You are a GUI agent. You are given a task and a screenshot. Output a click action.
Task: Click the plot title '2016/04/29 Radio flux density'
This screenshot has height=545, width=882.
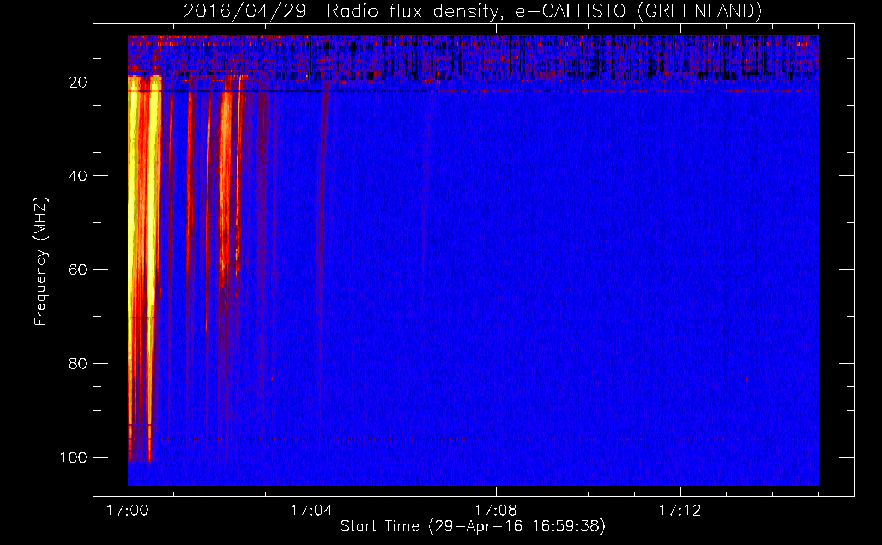[x=472, y=11]
